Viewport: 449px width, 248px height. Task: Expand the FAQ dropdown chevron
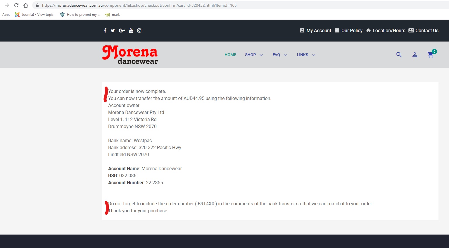point(286,55)
